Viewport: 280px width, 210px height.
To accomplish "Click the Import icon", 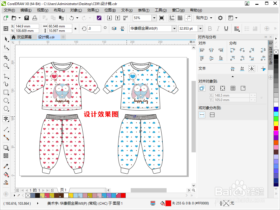I will point(109,18).
